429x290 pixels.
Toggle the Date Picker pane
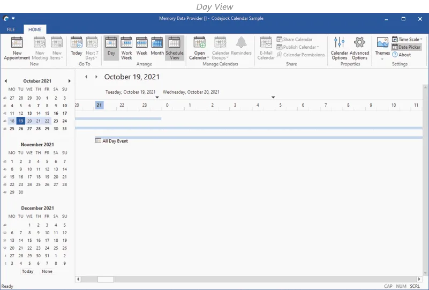click(407, 47)
